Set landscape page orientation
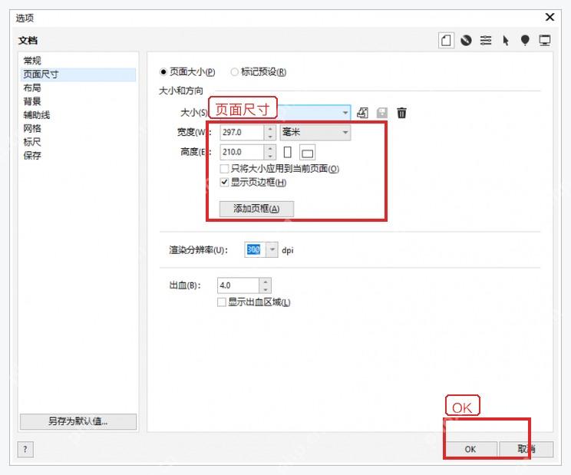This screenshot has height=475, width=571. pyautogui.click(x=307, y=153)
